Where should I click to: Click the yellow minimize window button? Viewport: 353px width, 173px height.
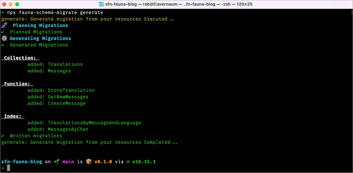pos(10,4)
